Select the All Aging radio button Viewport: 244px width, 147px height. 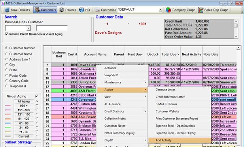tap(37, 101)
